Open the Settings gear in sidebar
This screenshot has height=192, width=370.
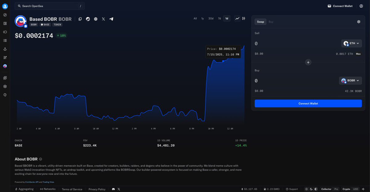5,87
